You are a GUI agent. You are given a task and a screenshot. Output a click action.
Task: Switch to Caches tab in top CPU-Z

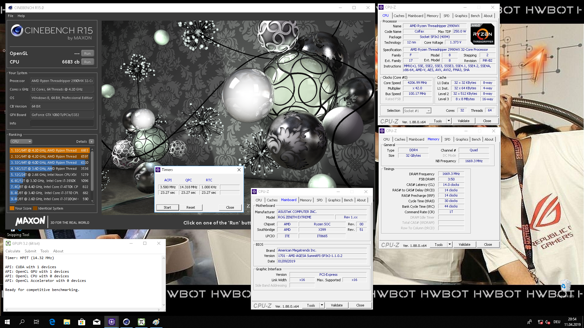point(399,16)
